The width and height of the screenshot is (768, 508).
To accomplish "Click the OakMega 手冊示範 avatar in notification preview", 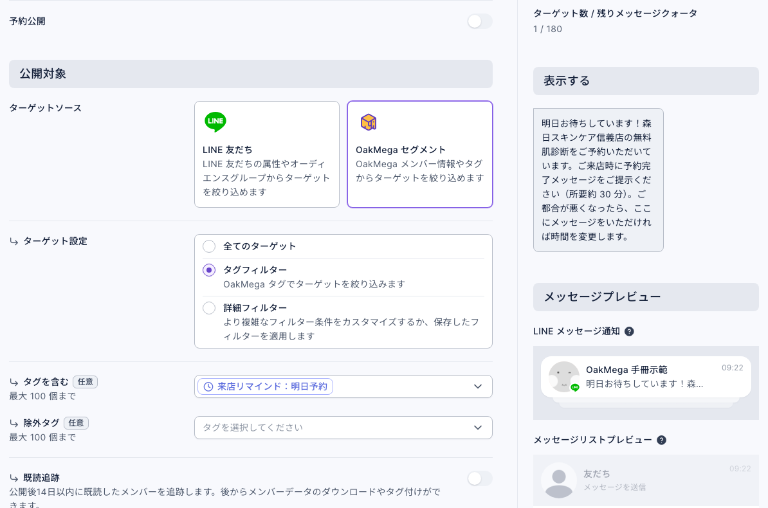I will 563,377.
